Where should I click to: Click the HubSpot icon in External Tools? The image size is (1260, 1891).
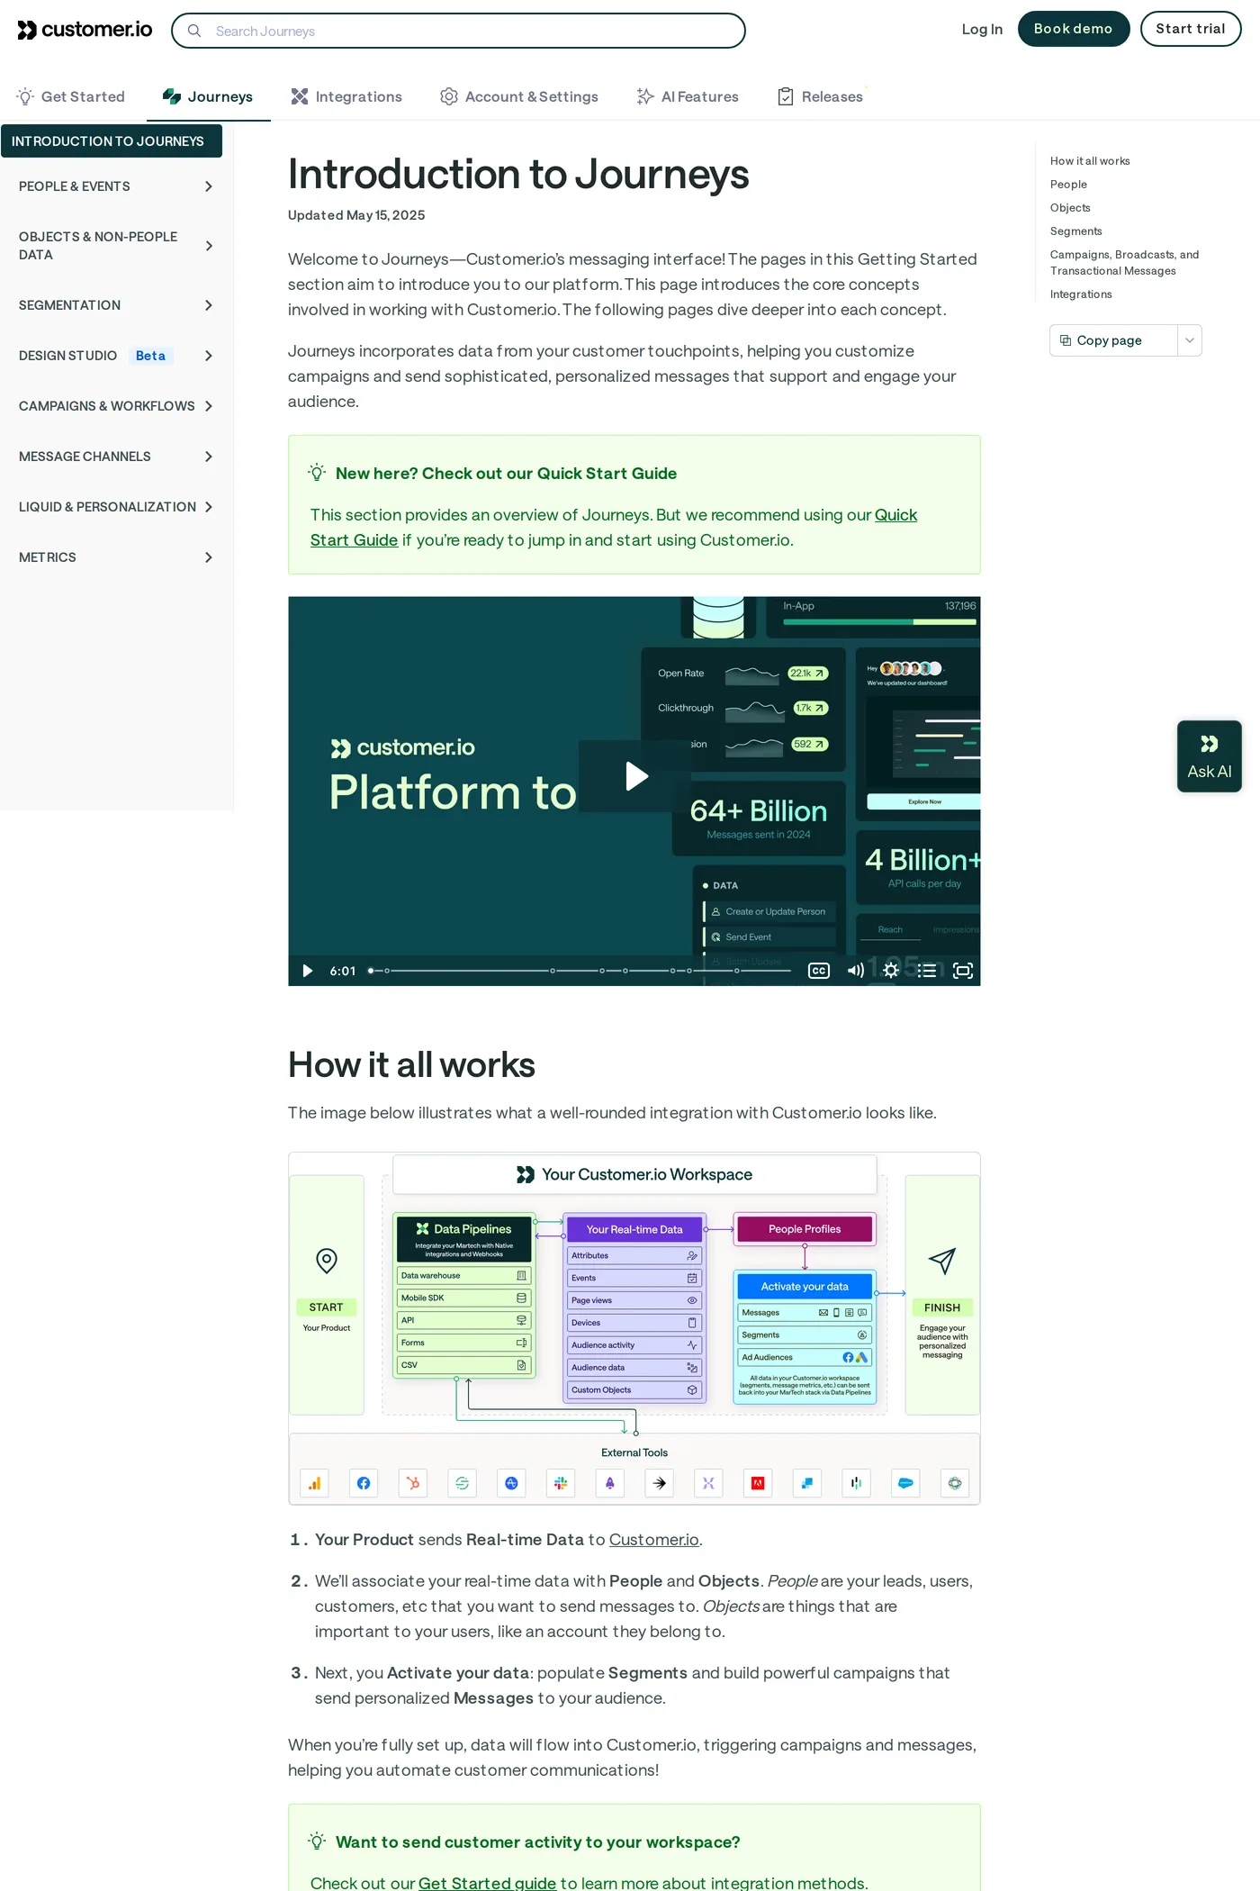(x=413, y=1483)
